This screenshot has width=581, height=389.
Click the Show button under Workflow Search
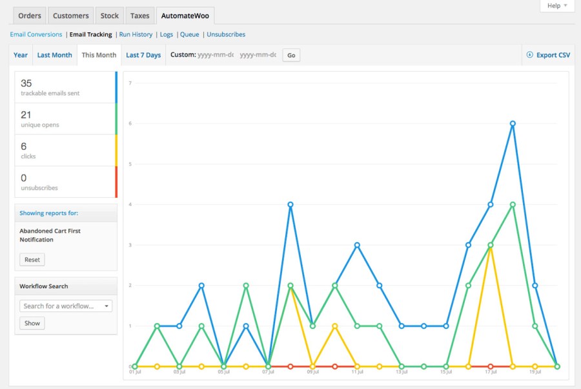pyautogui.click(x=32, y=323)
